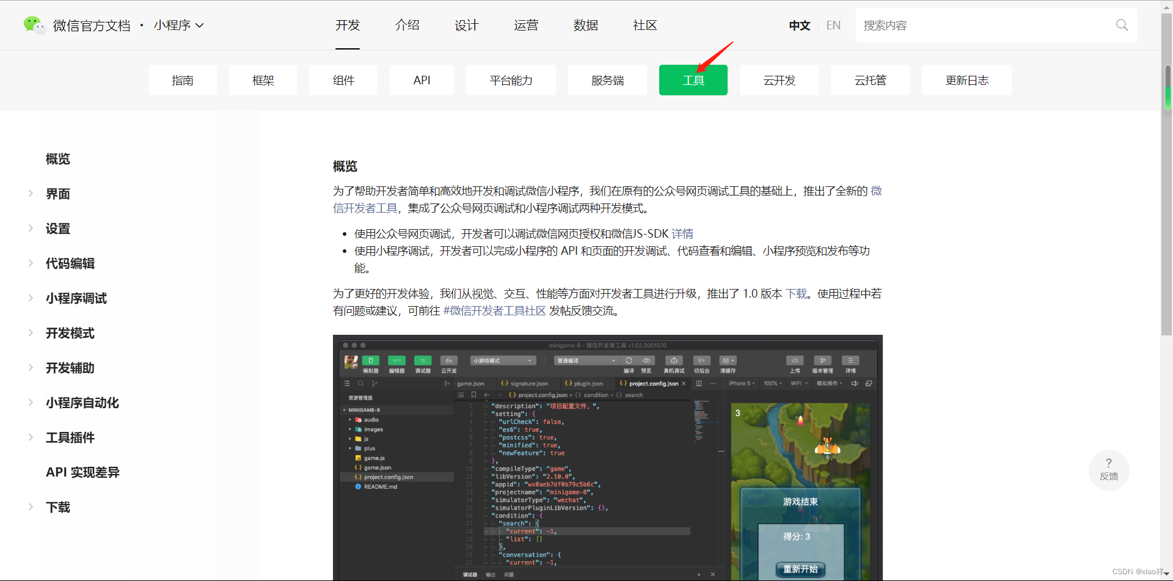The height and width of the screenshot is (581, 1173).
Task: Select the project.config.json file tab
Action: pyautogui.click(x=649, y=383)
